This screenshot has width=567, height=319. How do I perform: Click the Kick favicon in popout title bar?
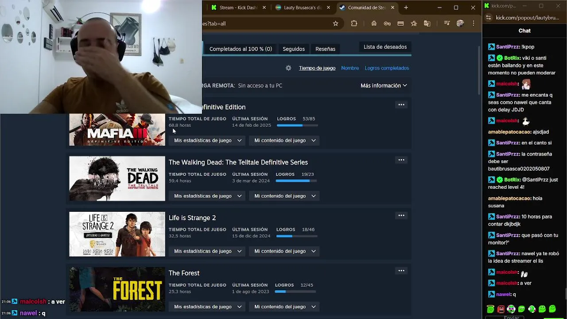[x=487, y=6]
